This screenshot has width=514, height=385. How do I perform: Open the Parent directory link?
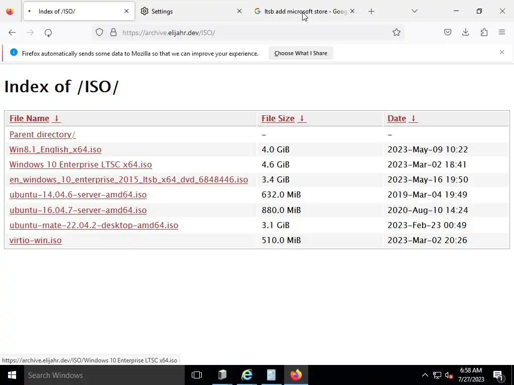42,134
